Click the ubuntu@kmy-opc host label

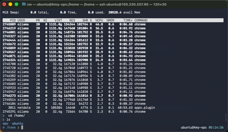194,128
